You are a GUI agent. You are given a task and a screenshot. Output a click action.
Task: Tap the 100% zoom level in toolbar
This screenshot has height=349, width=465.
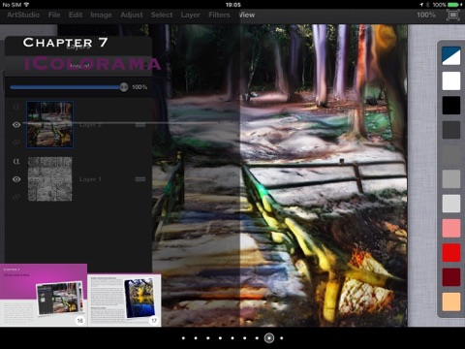425,15
